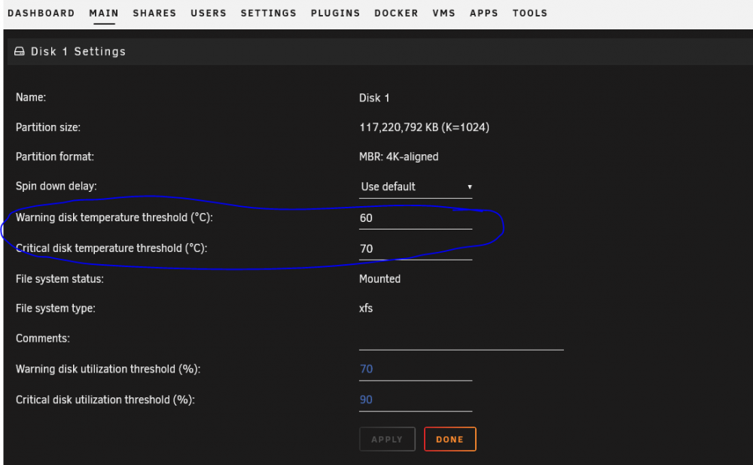Image resolution: width=753 pixels, height=465 pixels.
Task: Click the Disk 1 Settings header title
Action: [x=78, y=51]
